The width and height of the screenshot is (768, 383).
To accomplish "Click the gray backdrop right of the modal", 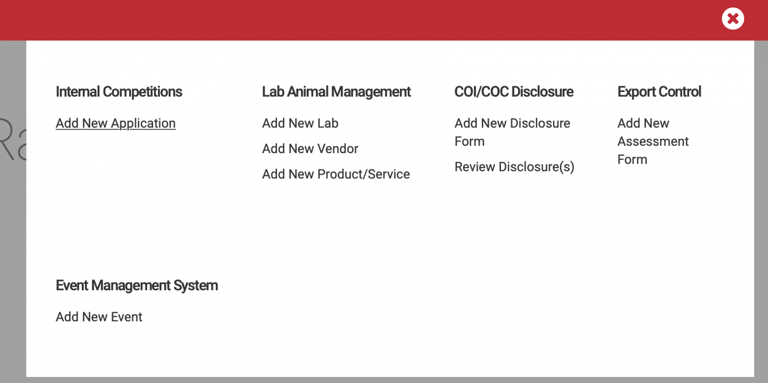I will pyautogui.click(x=761, y=210).
